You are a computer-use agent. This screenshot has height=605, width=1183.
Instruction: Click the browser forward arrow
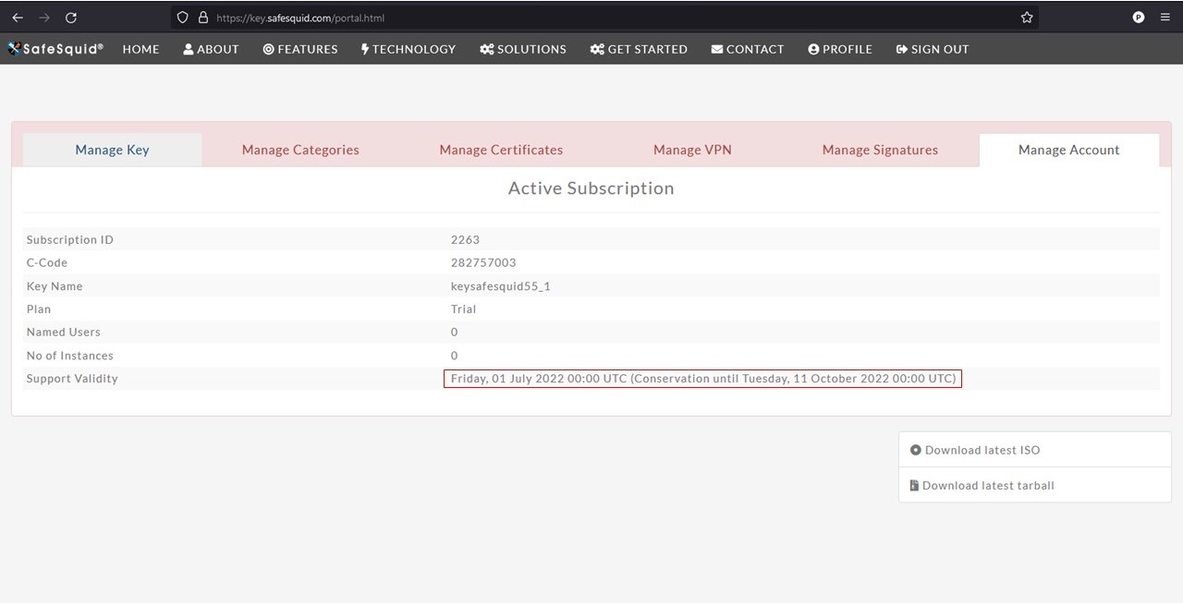(x=44, y=18)
